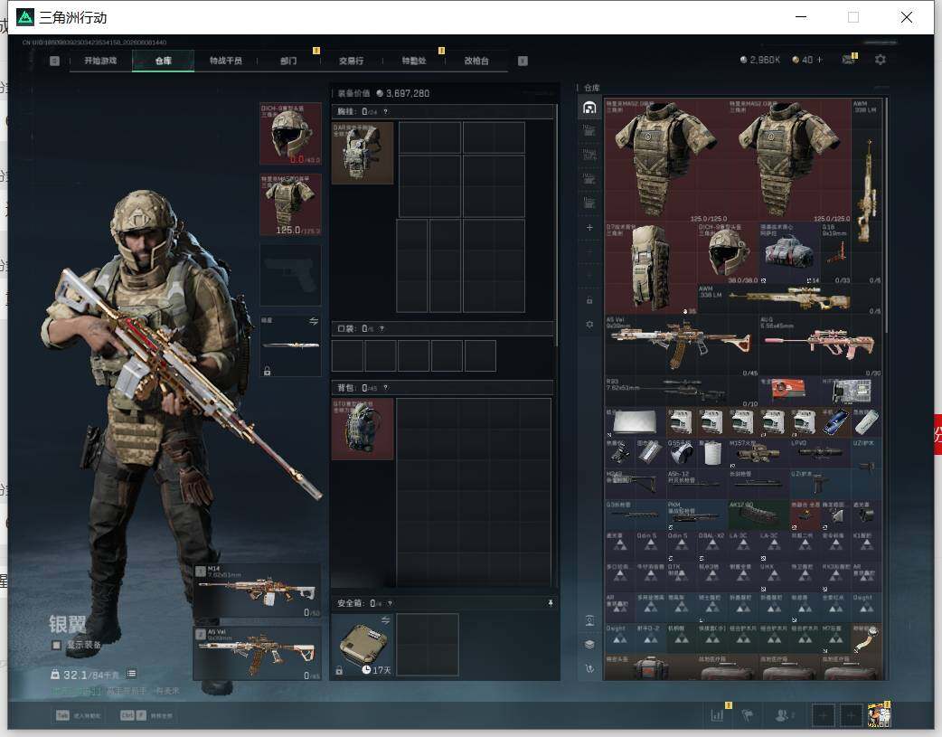The width and height of the screenshot is (942, 737).
Task: Open the 特勤处 tab
Action: click(x=414, y=61)
